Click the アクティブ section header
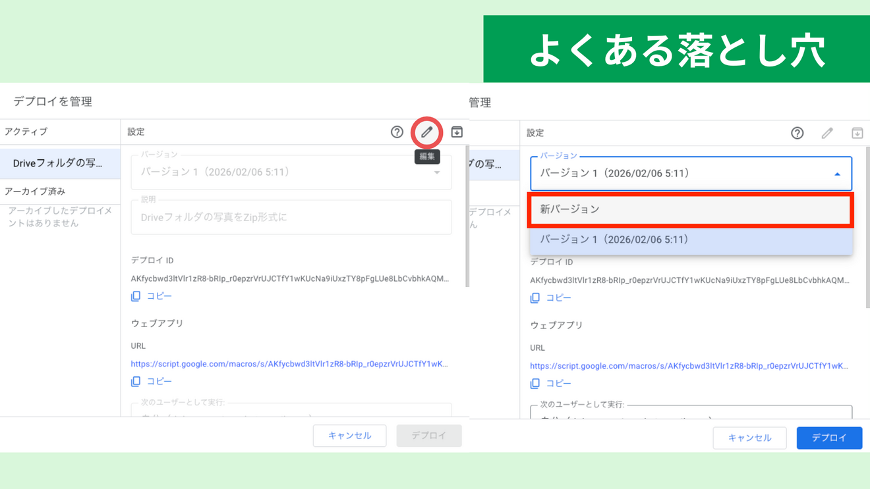 tap(26, 132)
